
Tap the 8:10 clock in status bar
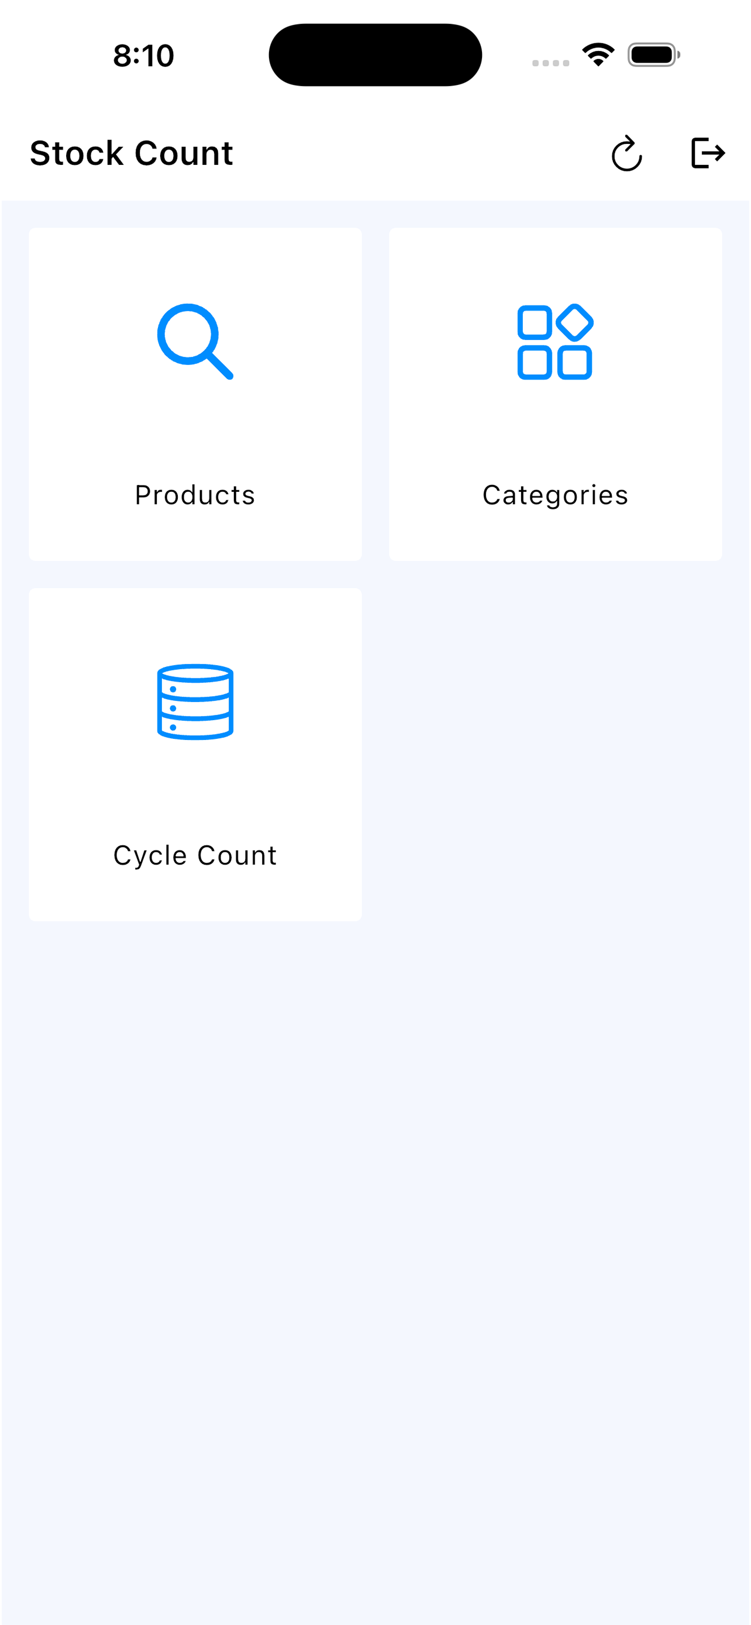point(144,56)
